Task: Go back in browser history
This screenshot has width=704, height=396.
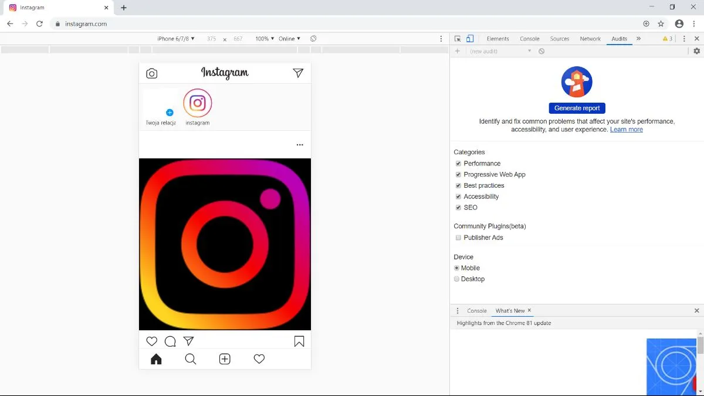Action: pos(10,24)
